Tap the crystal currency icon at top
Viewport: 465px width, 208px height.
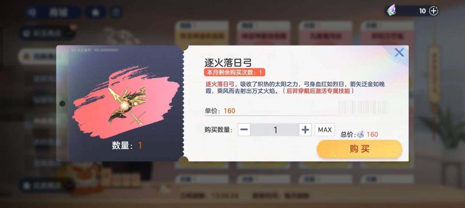(392, 11)
